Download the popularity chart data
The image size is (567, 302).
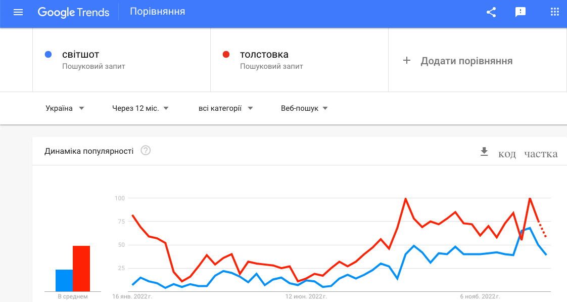(x=484, y=152)
